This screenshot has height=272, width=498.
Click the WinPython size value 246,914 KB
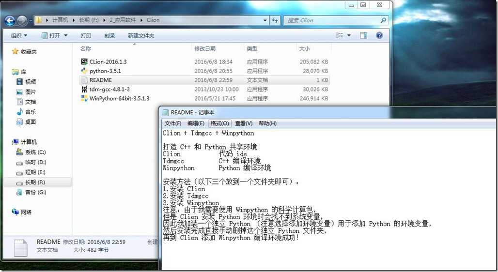(314, 98)
